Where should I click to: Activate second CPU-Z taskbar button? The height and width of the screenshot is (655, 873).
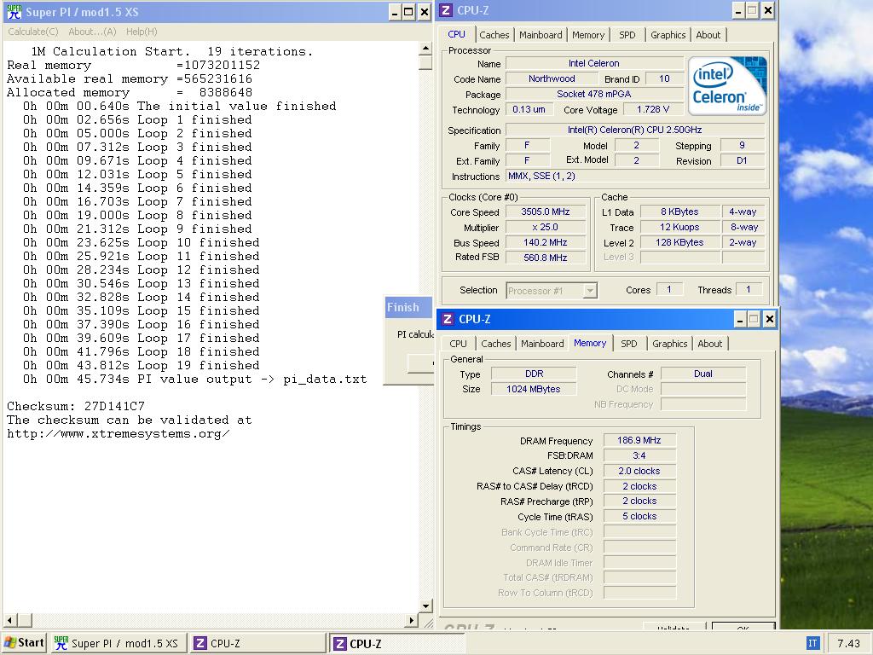pyautogui.click(x=396, y=643)
